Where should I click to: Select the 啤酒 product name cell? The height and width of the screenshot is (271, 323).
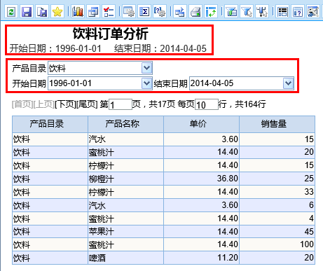[125, 258]
